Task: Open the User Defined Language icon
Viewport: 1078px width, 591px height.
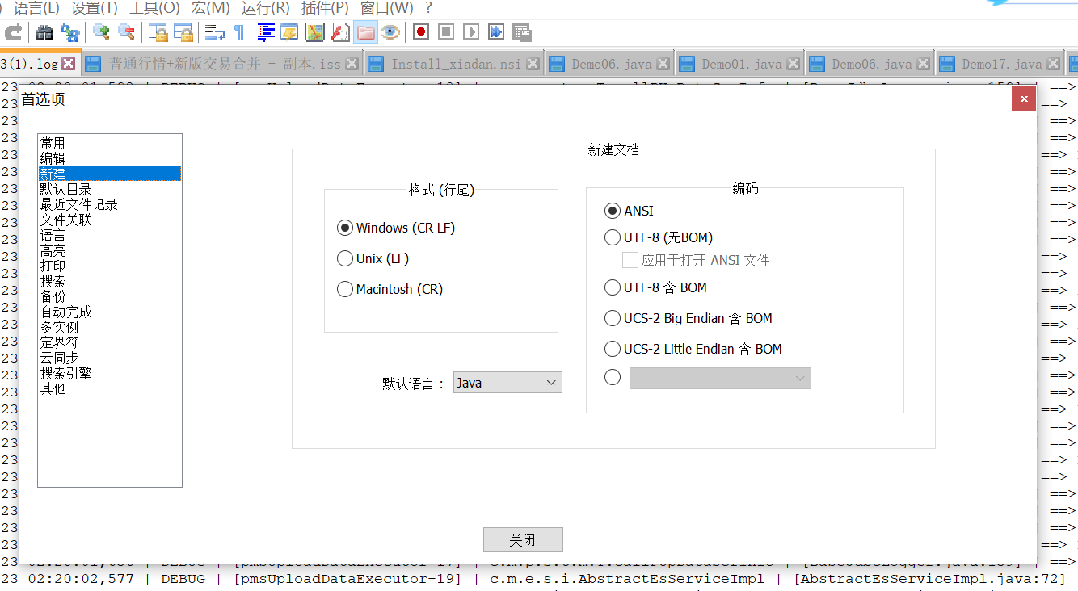Action: pos(289,32)
